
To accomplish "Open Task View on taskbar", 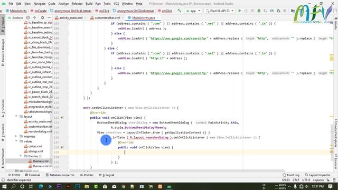I will [31, 186].
